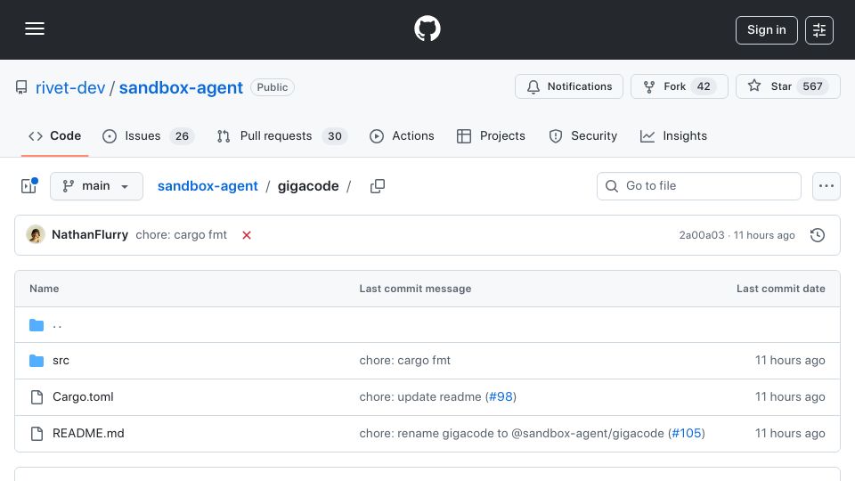This screenshot has height=481, width=855.
Task: Open the Pull requests tab
Action: click(282, 135)
